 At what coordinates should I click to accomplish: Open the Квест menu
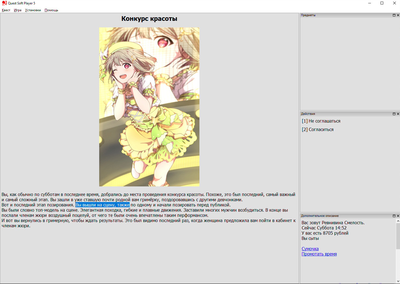point(6,10)
